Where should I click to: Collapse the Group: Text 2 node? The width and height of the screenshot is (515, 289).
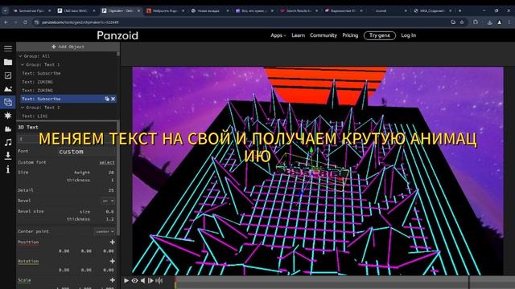[23, 108]
